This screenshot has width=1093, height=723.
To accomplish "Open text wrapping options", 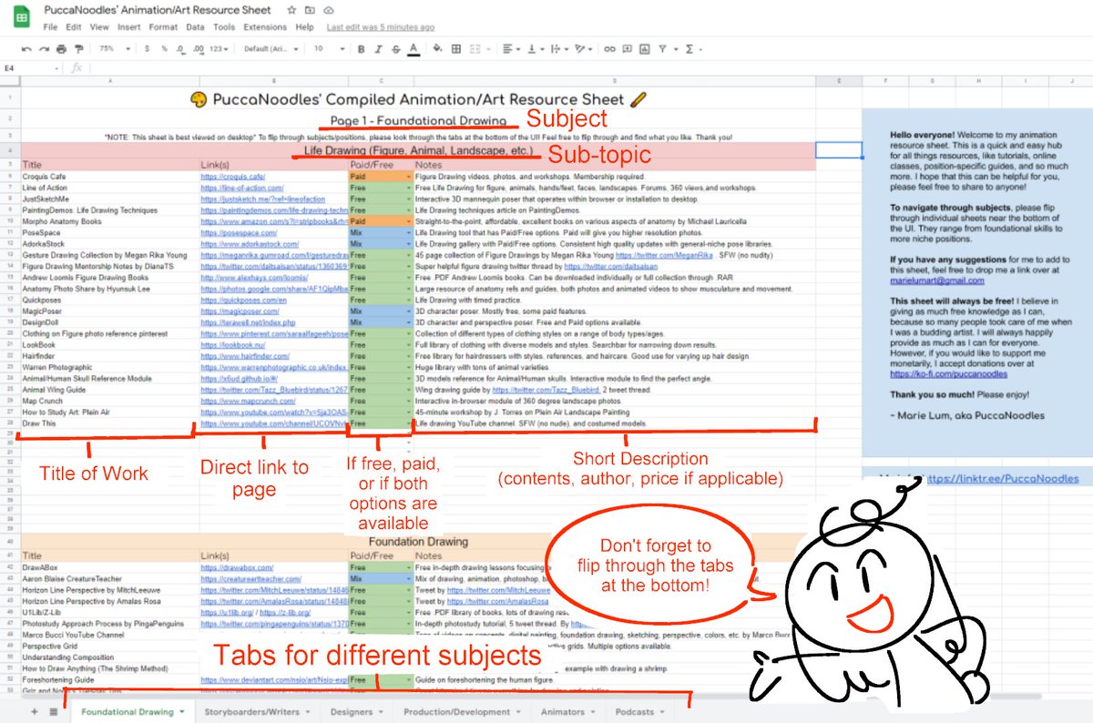I will tap(559, 48).
